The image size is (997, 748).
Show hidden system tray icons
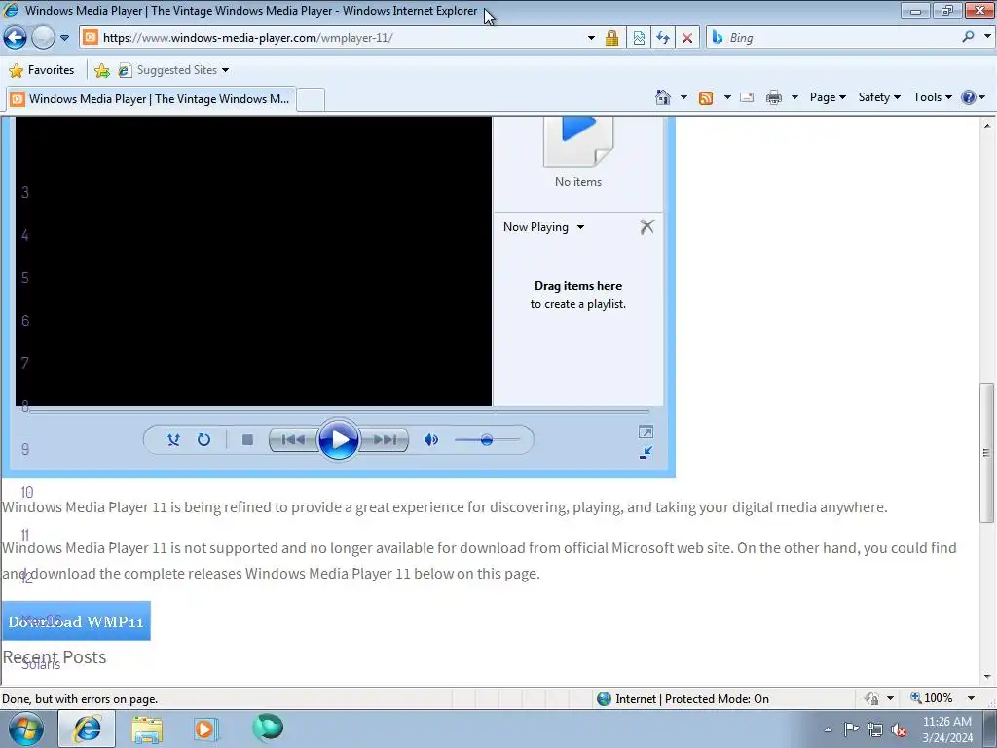(828, 730)
